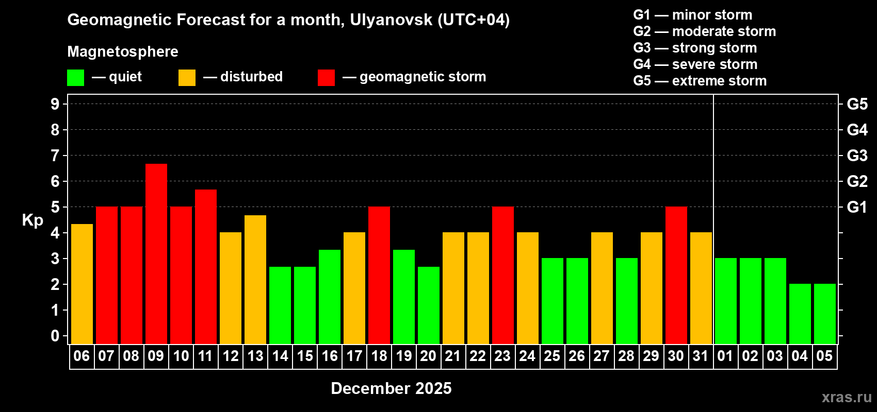
Task: Click the 'G4 — severe storm' legend text
Action: point(695,64)
